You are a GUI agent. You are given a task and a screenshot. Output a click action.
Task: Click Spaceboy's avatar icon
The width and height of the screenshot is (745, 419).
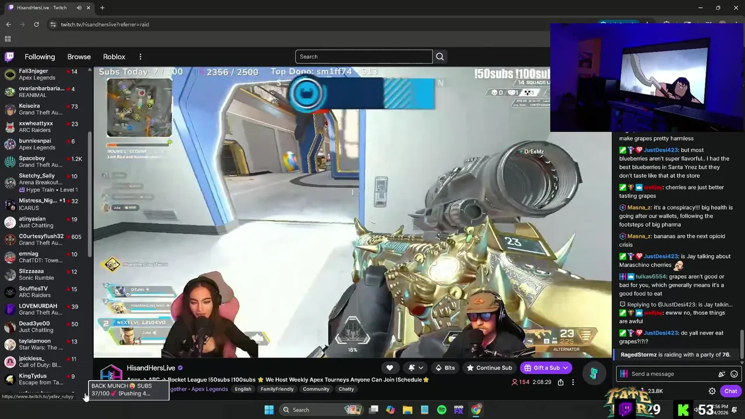[10, 162]
